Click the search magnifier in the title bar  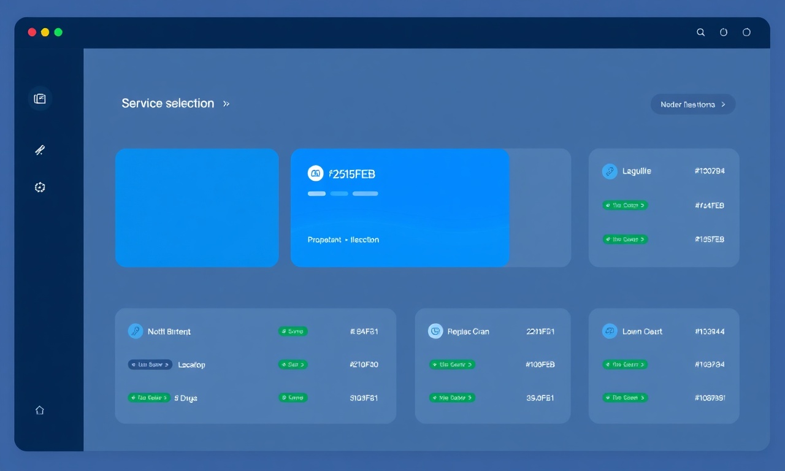click(x=701, y=33)
